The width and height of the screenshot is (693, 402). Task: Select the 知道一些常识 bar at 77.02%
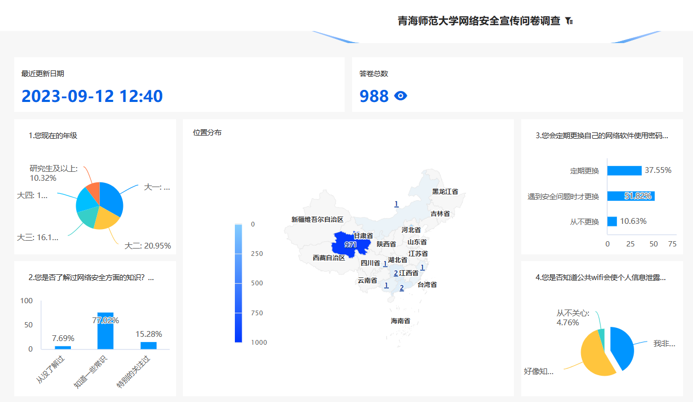[106, 331]
